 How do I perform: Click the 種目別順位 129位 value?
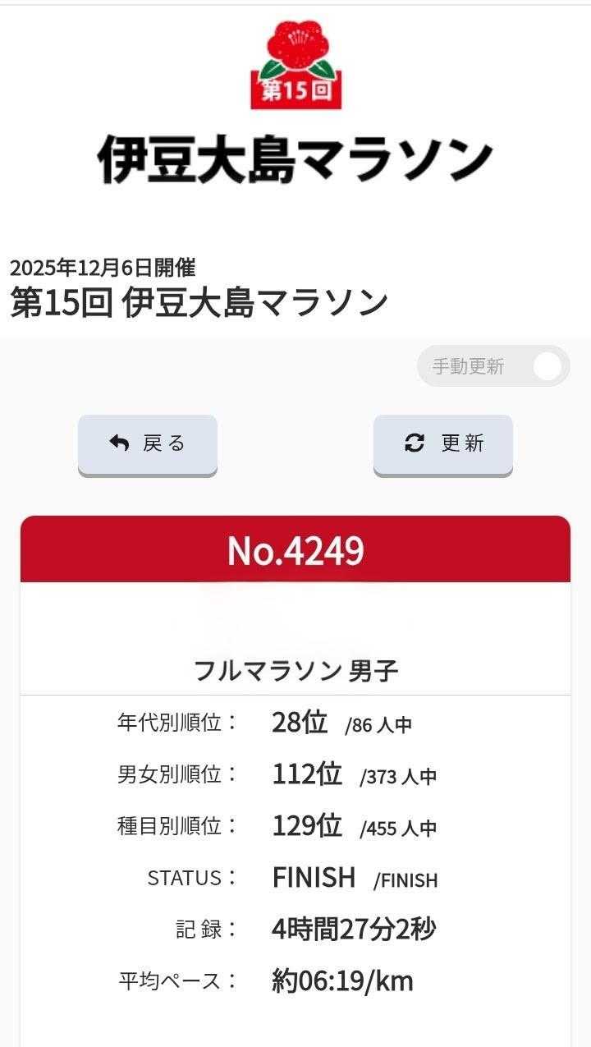coord(307,825)
